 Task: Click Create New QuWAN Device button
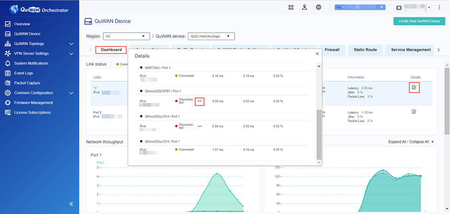pyautogui.click(x=419, y=21)
